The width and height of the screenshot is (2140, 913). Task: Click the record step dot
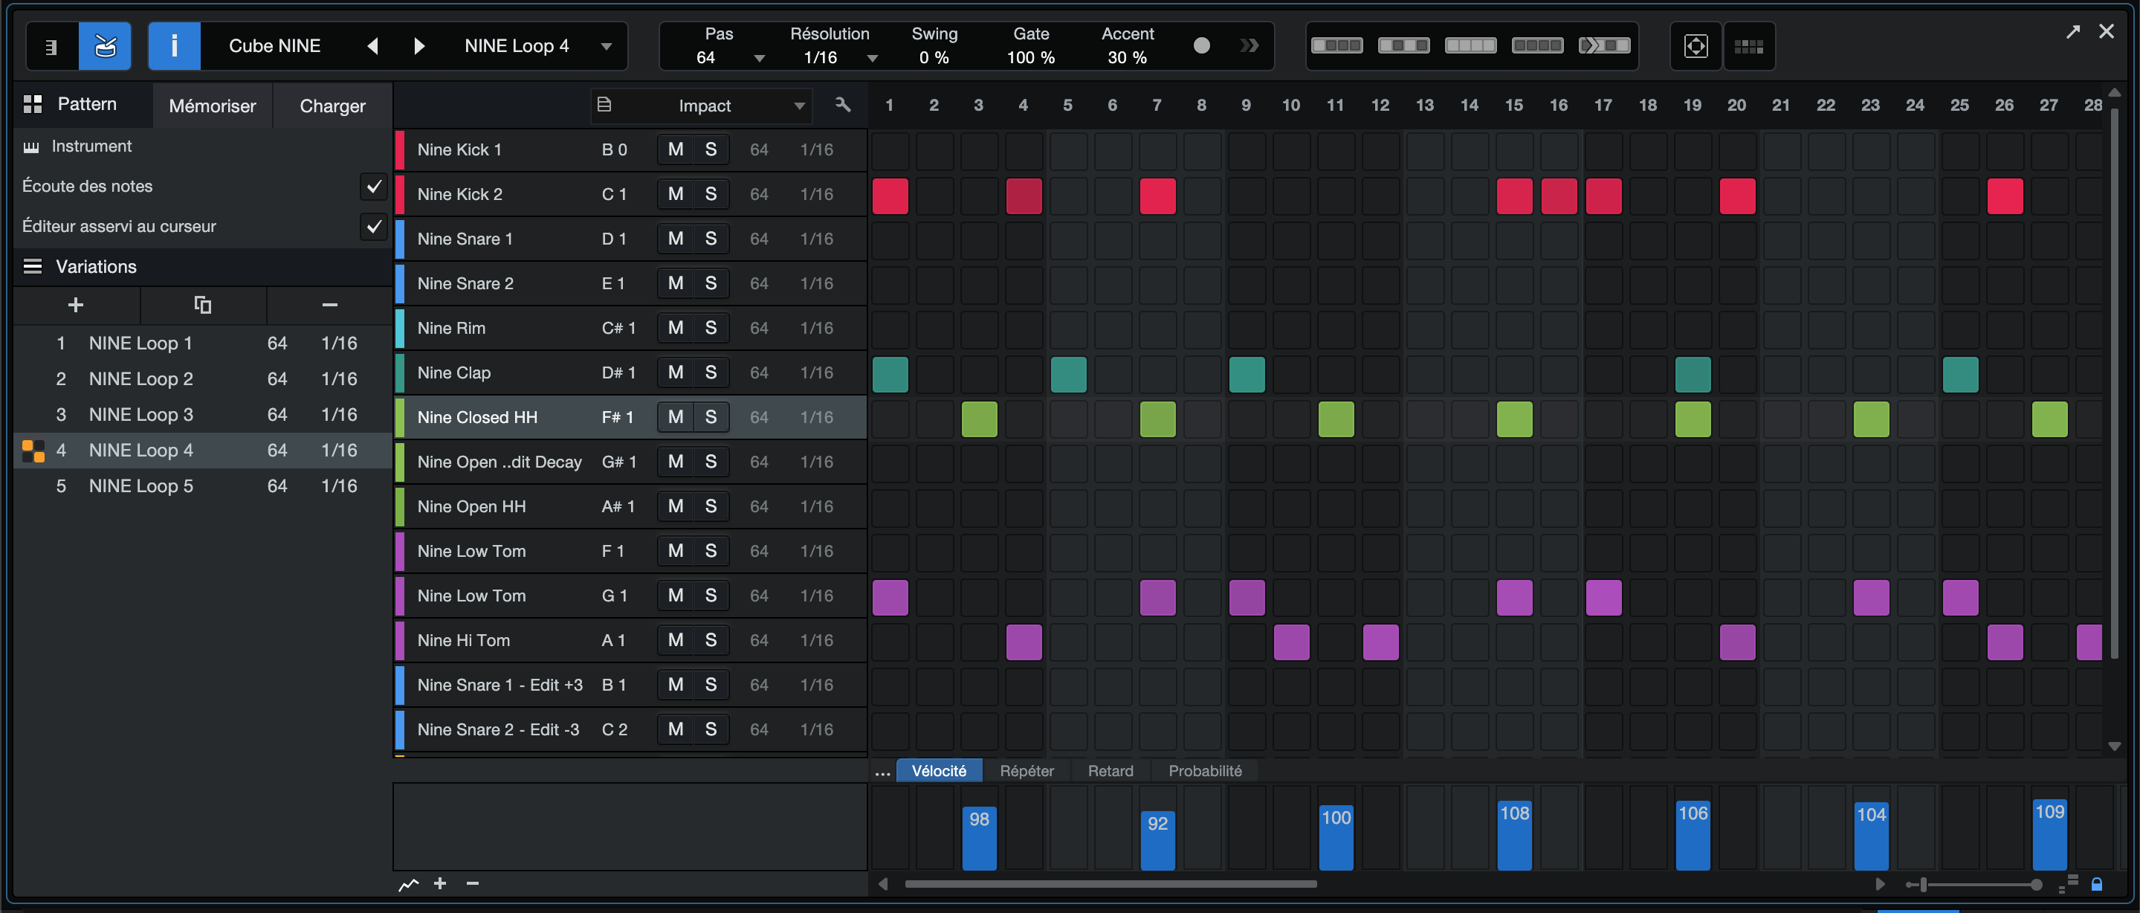(1201, 45)
